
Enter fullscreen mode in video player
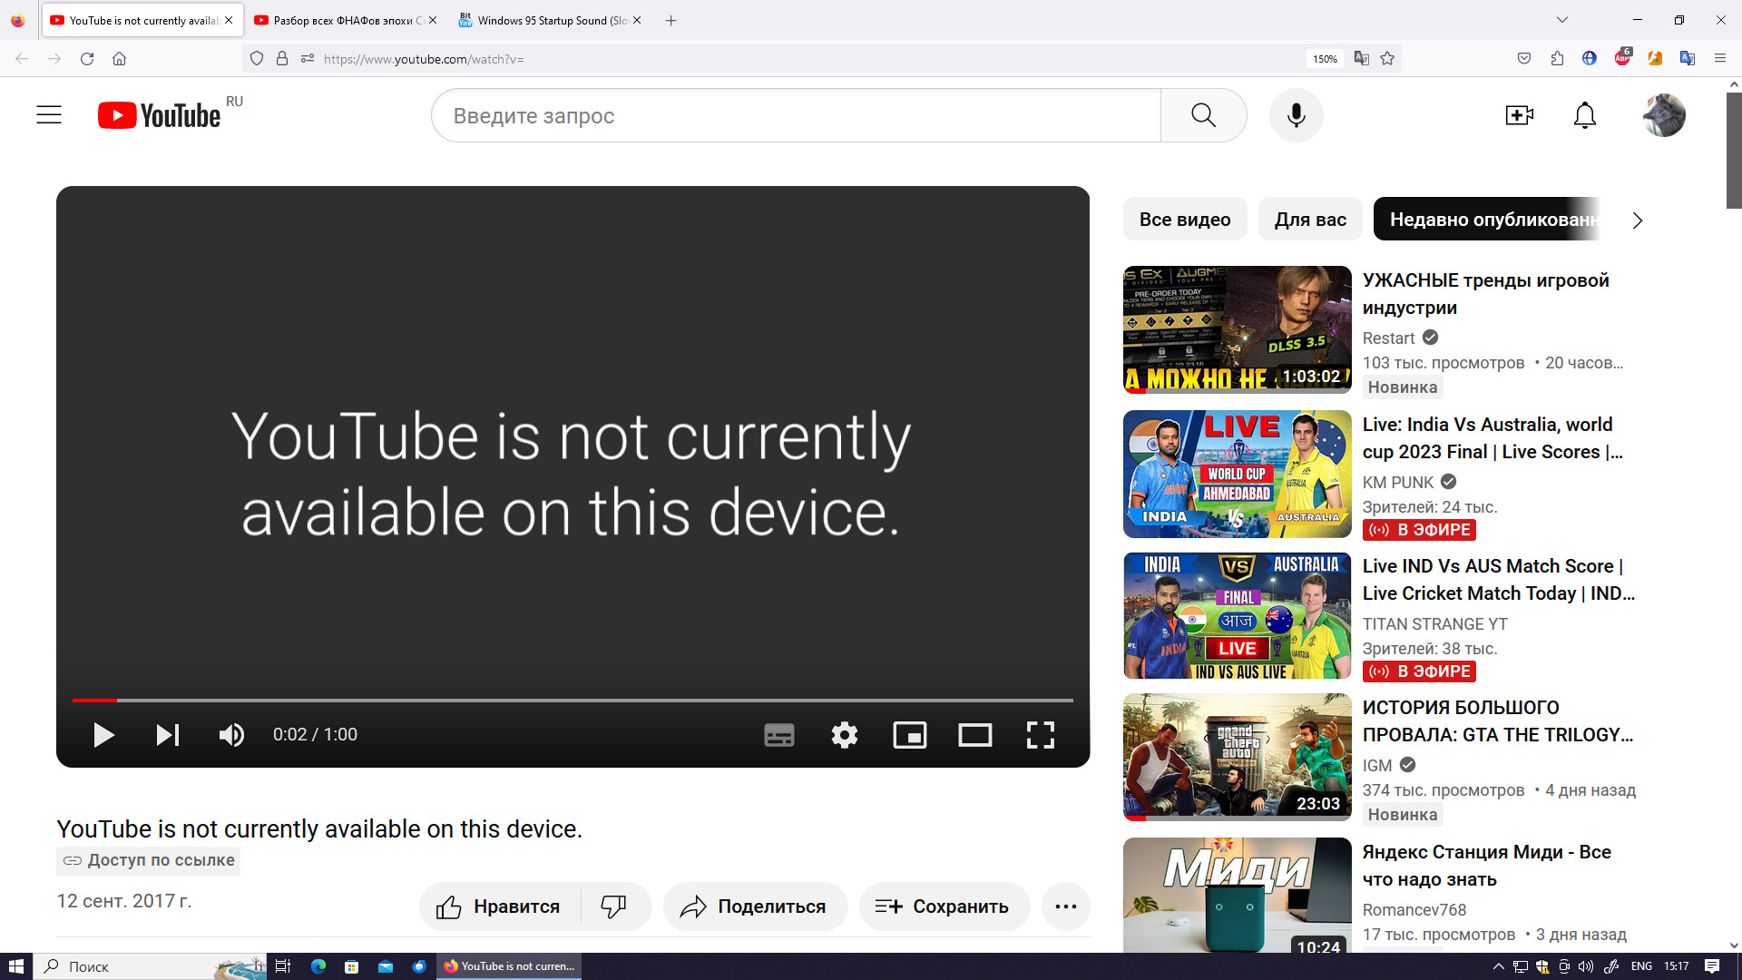pos(1040,734)
